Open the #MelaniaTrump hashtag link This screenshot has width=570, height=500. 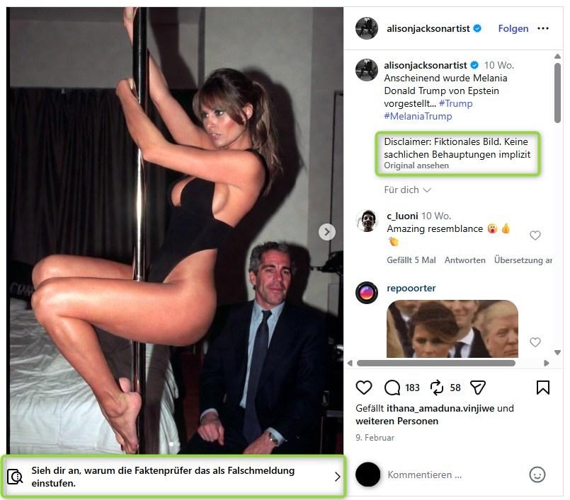[418, 116]
